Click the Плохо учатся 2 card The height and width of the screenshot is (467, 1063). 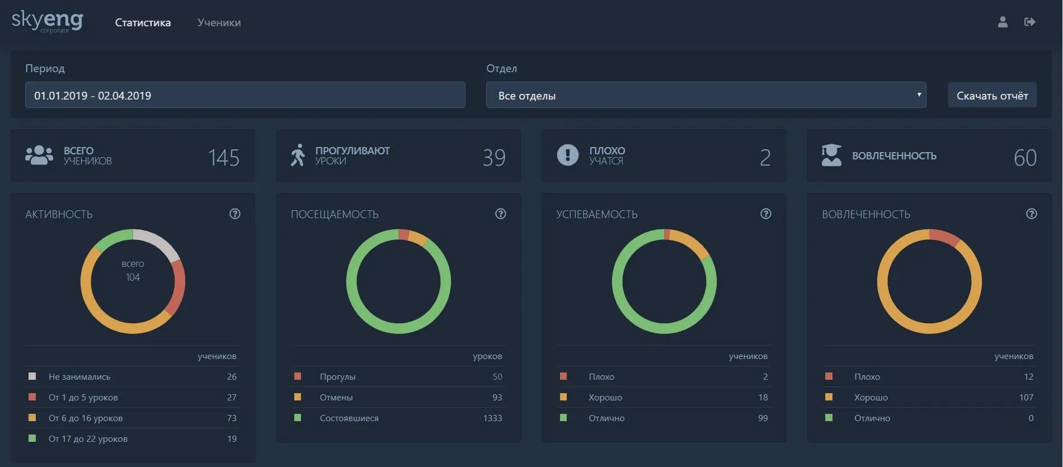(664, 155)
